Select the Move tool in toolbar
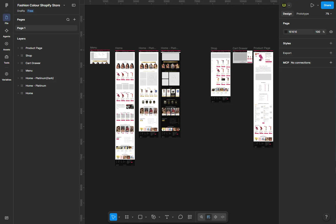This screenshot has width=336, height=224. click(x=113, y=217)
